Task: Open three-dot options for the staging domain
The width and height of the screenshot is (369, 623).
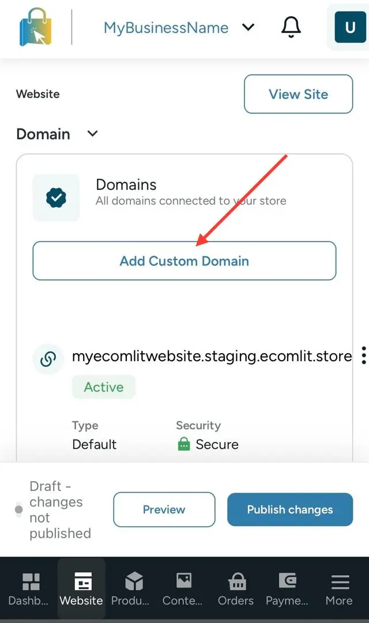Action: 363,355
